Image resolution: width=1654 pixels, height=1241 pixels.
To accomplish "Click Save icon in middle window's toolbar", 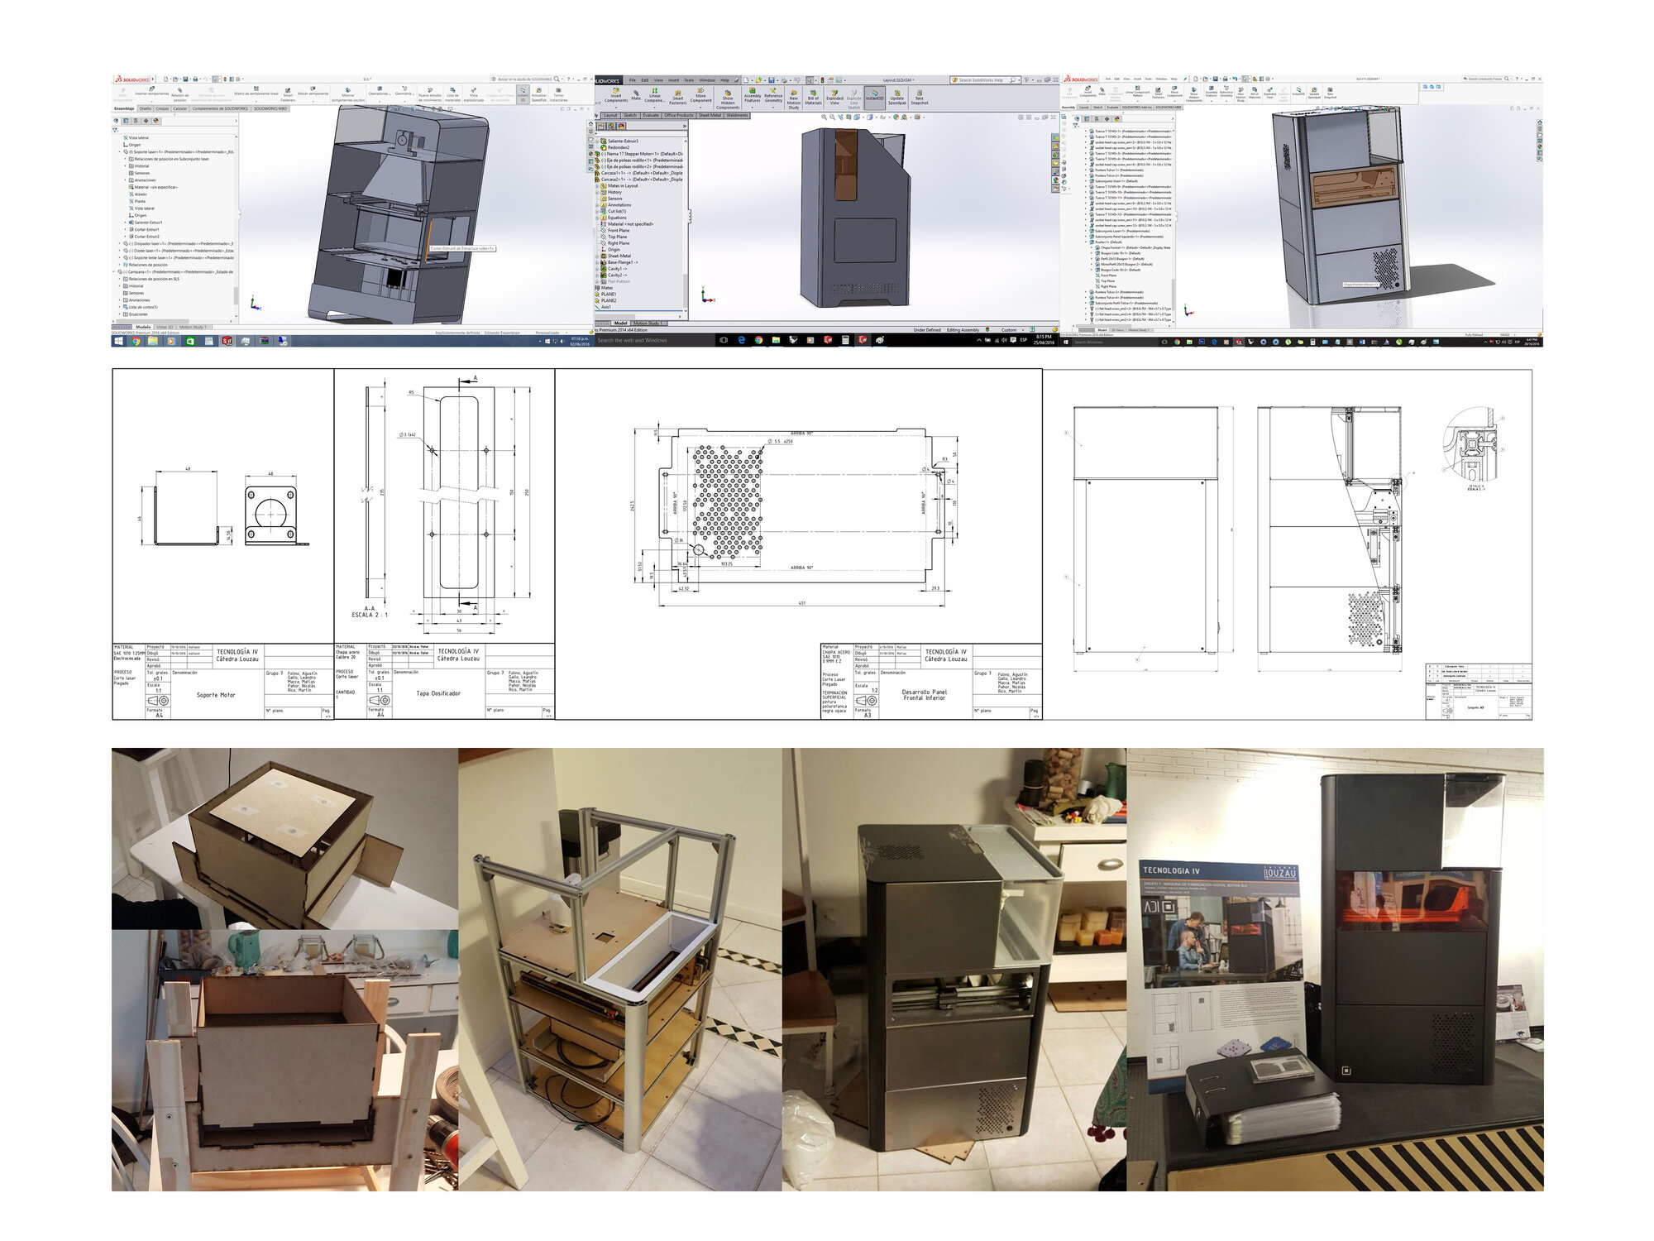I will pos(772,80).
